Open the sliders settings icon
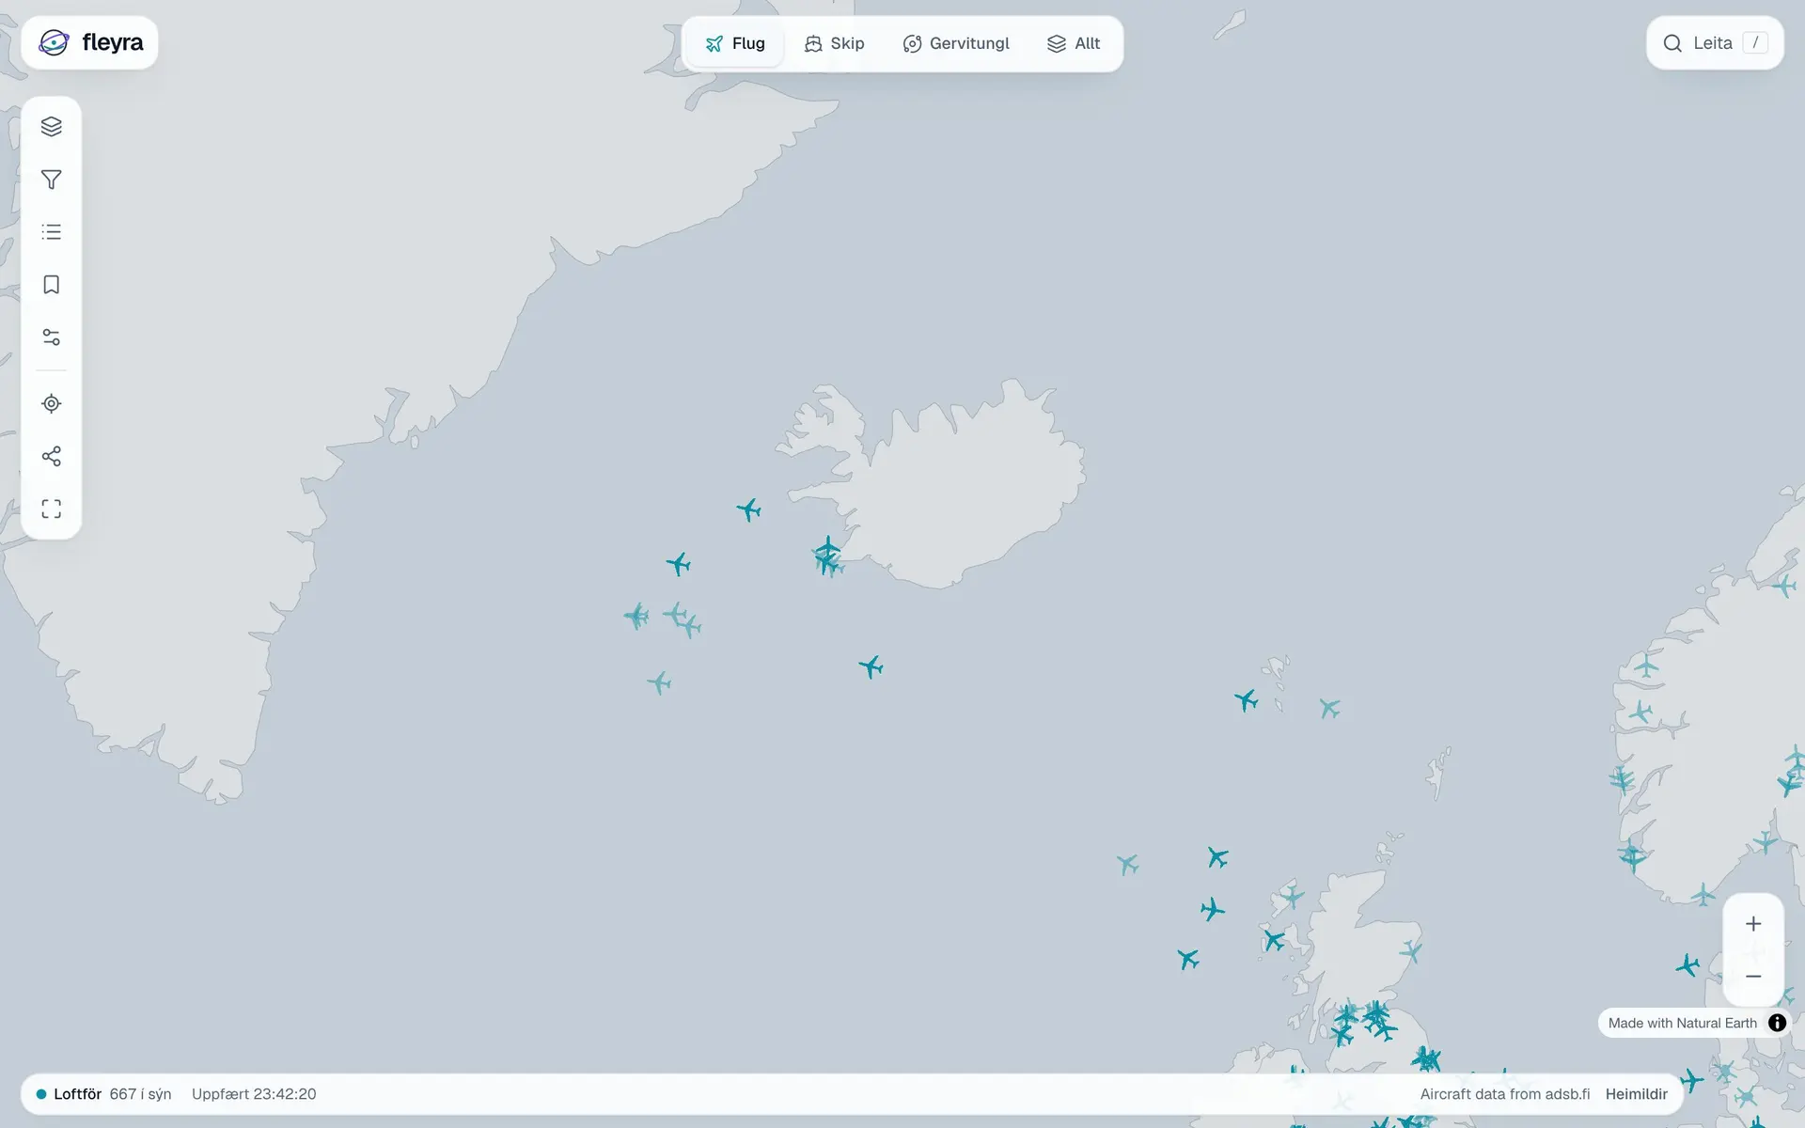1805x1128 pixels. click(x=52, y=337)
